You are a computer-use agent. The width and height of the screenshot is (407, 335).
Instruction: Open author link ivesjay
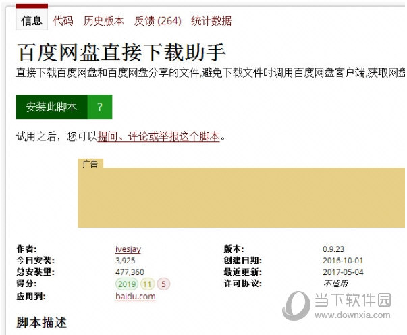[128, 249]
